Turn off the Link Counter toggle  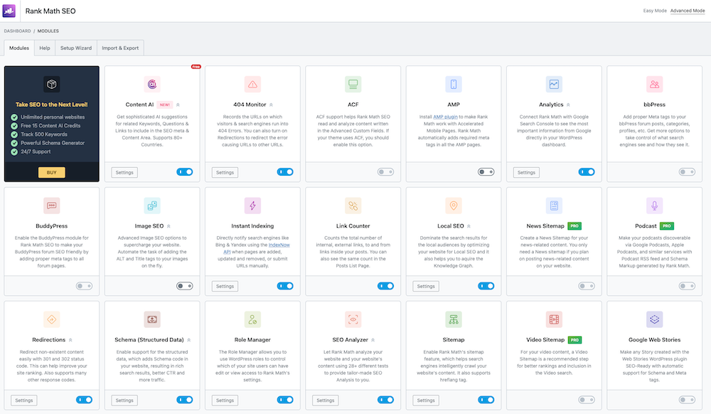point(385,286)
